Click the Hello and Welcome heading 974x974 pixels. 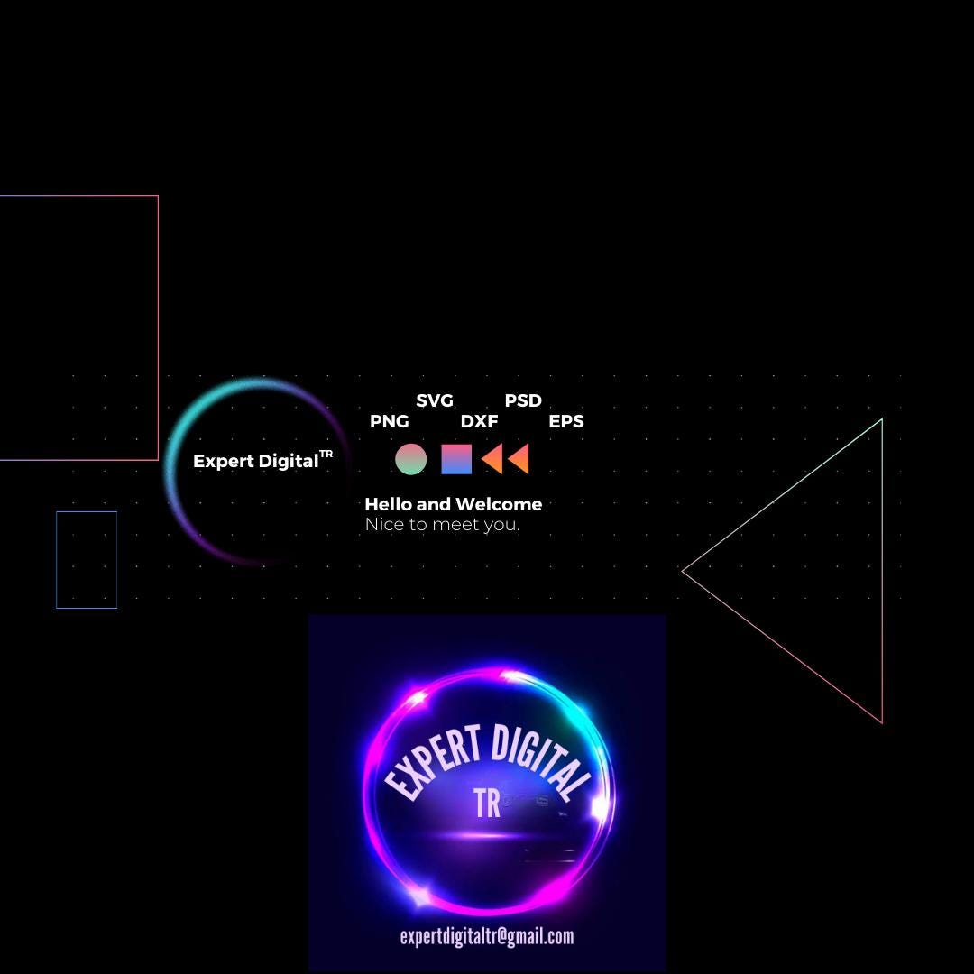[454, 504]
